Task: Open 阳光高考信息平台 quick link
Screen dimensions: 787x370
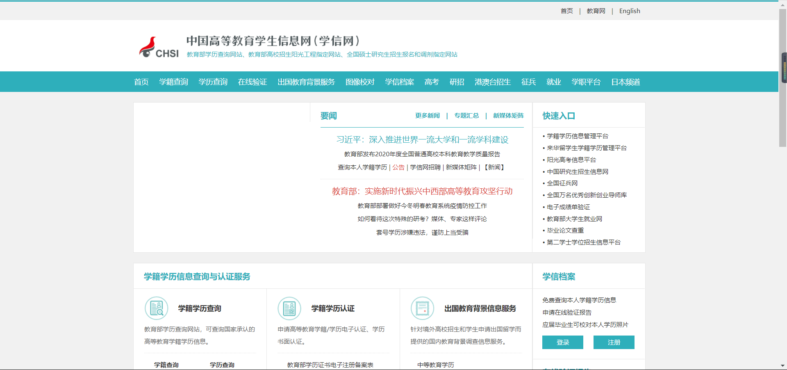Action: point(571,160)
